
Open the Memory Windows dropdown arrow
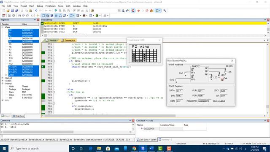click(x=74, y=16)
